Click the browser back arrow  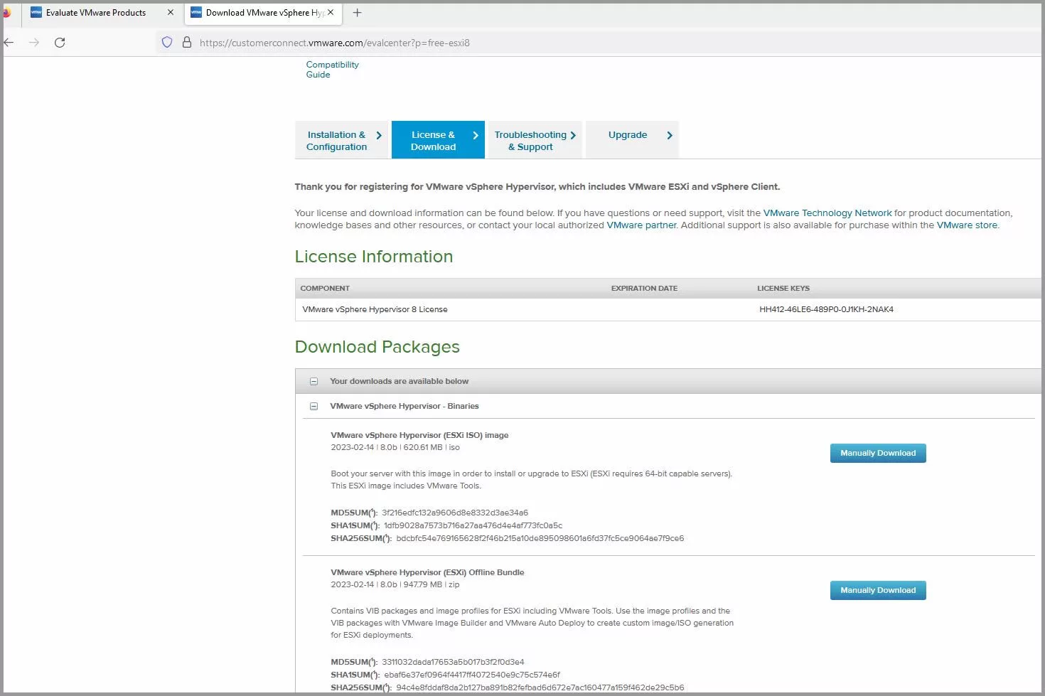coord(9,43)
